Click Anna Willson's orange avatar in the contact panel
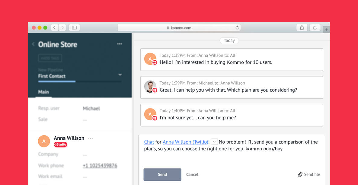Viewport: 358px width, 185px height. click(44, 141)
